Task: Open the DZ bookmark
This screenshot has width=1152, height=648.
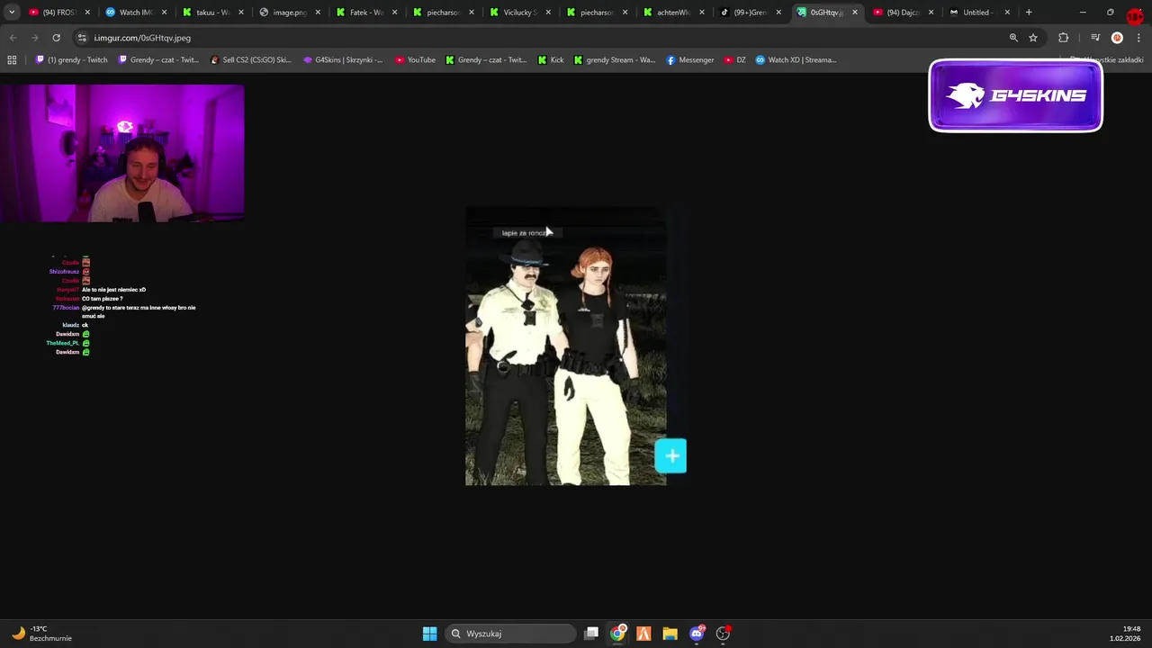Action: 735,60
